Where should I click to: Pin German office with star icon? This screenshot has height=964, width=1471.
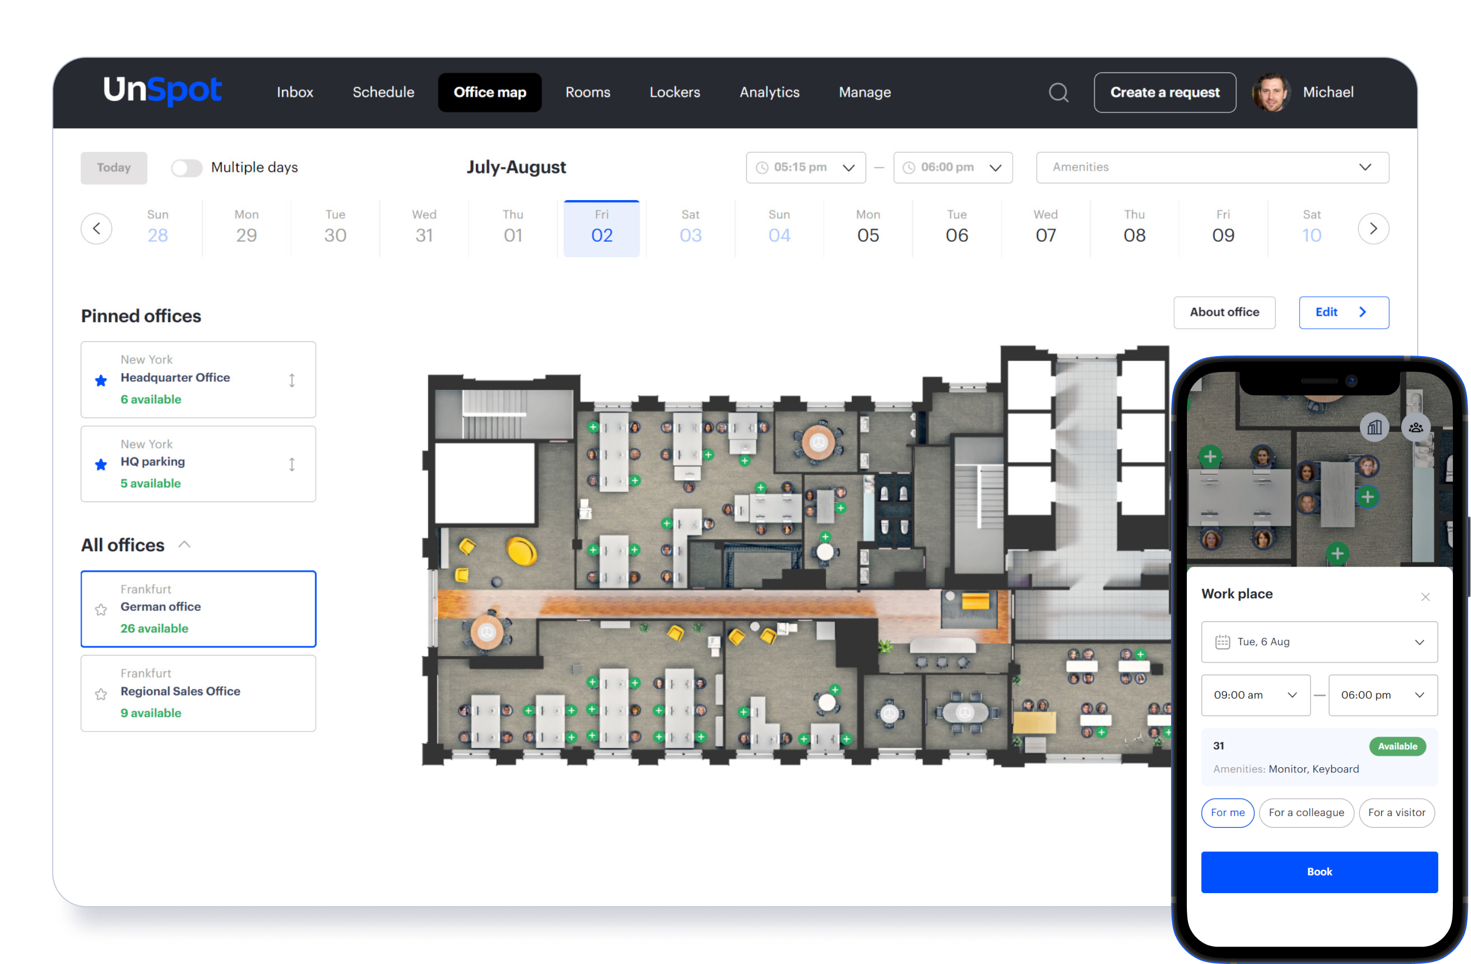click(x=102, y=610)
